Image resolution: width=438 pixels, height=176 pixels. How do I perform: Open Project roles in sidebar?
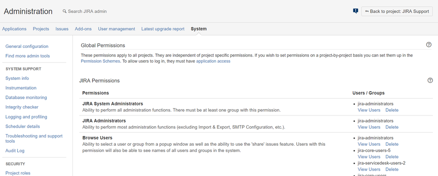(x=18, y=173)
